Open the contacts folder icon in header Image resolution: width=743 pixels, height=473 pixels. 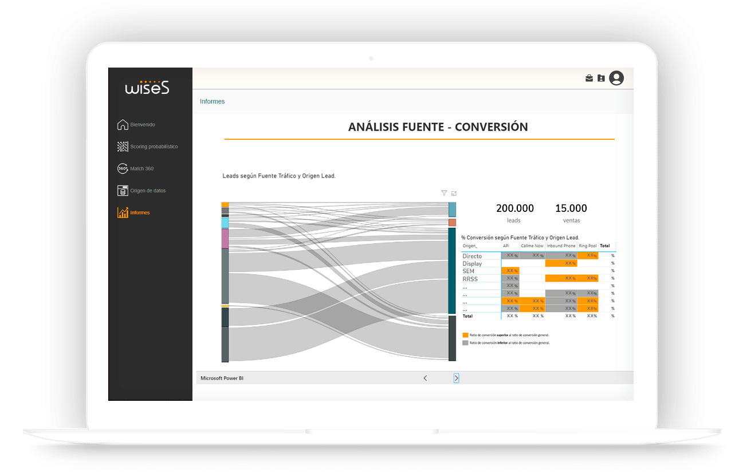click(601, 78)
